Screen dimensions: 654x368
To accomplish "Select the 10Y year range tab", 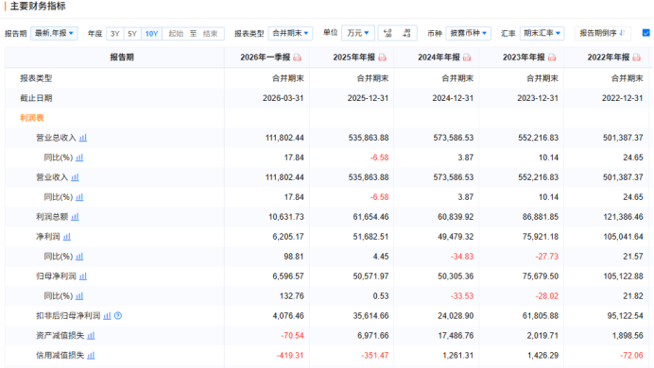I will [151, 34].
